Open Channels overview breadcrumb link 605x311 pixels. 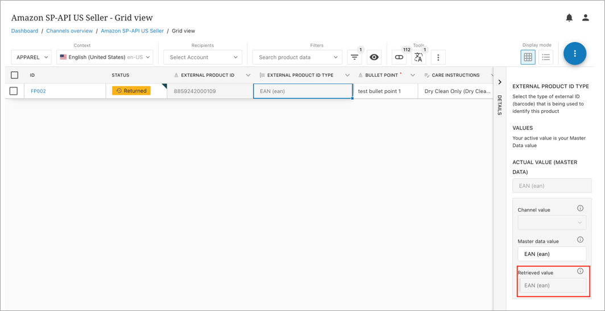pos(69,31)
